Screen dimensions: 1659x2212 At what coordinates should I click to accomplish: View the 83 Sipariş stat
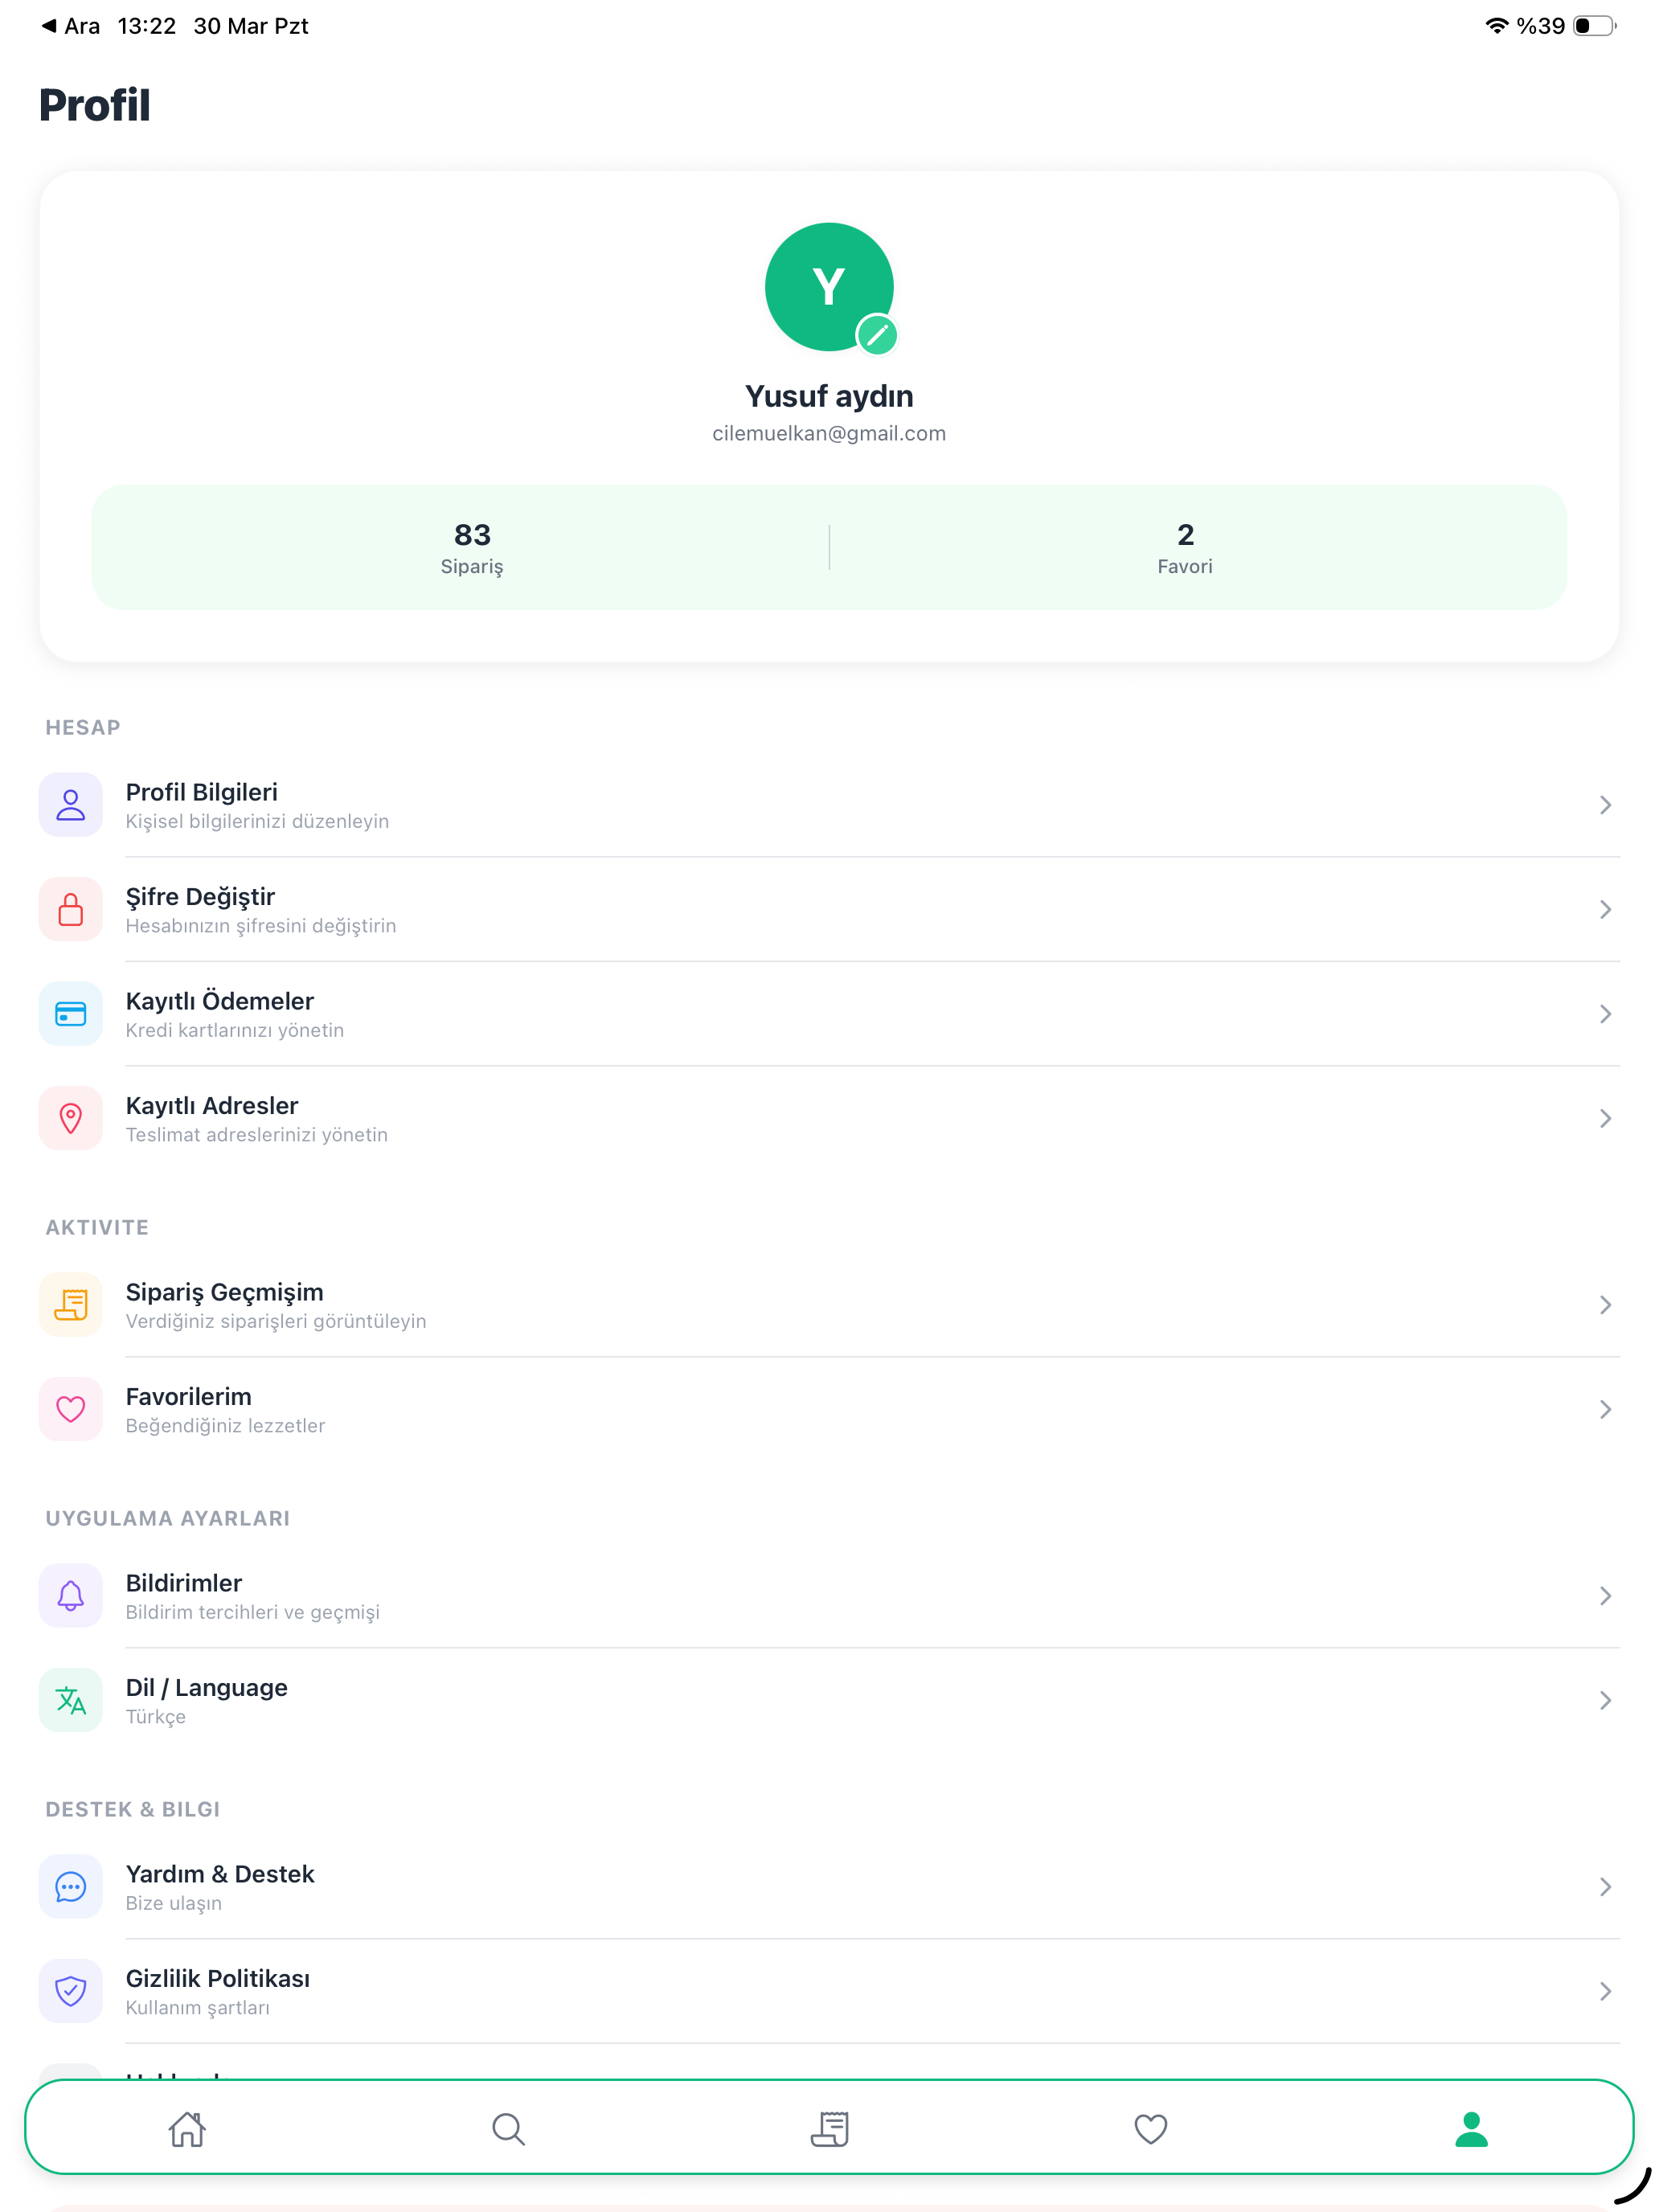472,548
